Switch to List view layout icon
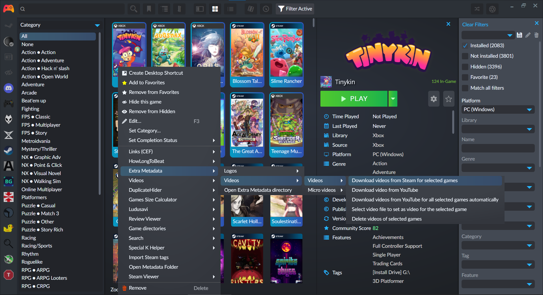This screenshot has width=543, height=295. coord(230,9)
